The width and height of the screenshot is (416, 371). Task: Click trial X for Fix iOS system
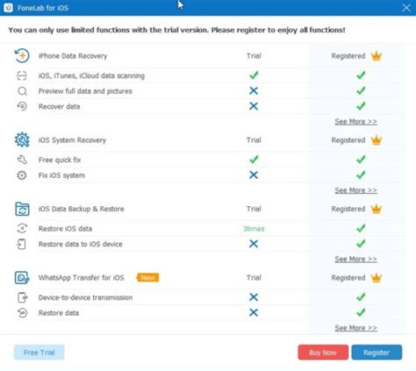(254, 175)
